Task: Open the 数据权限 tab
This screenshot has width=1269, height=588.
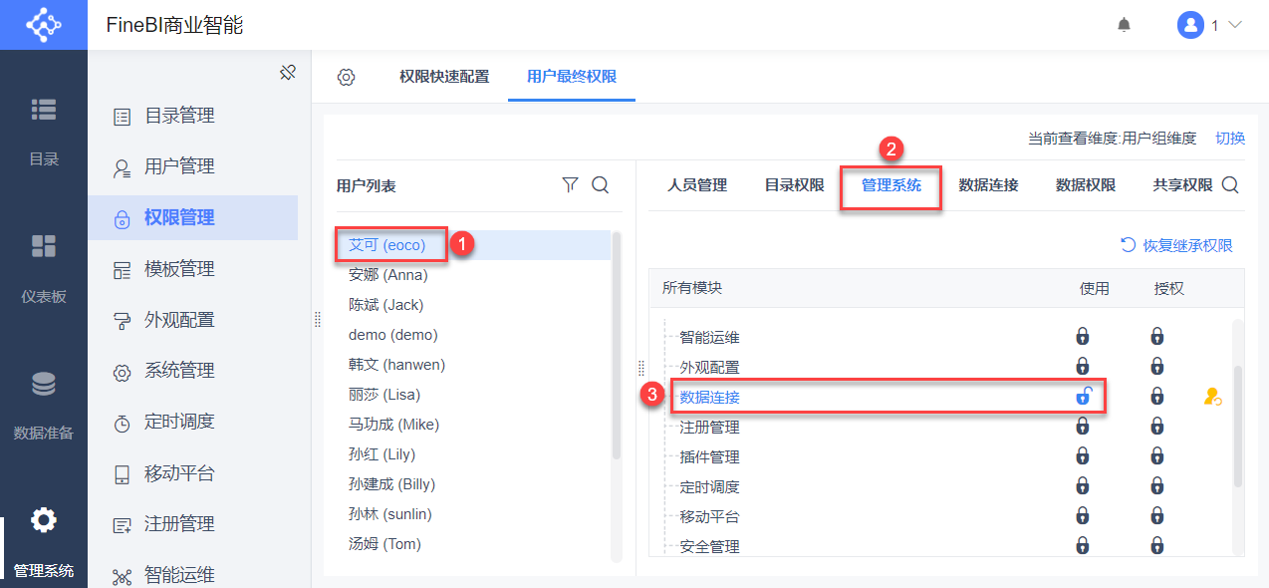Action: (1086, 185)
